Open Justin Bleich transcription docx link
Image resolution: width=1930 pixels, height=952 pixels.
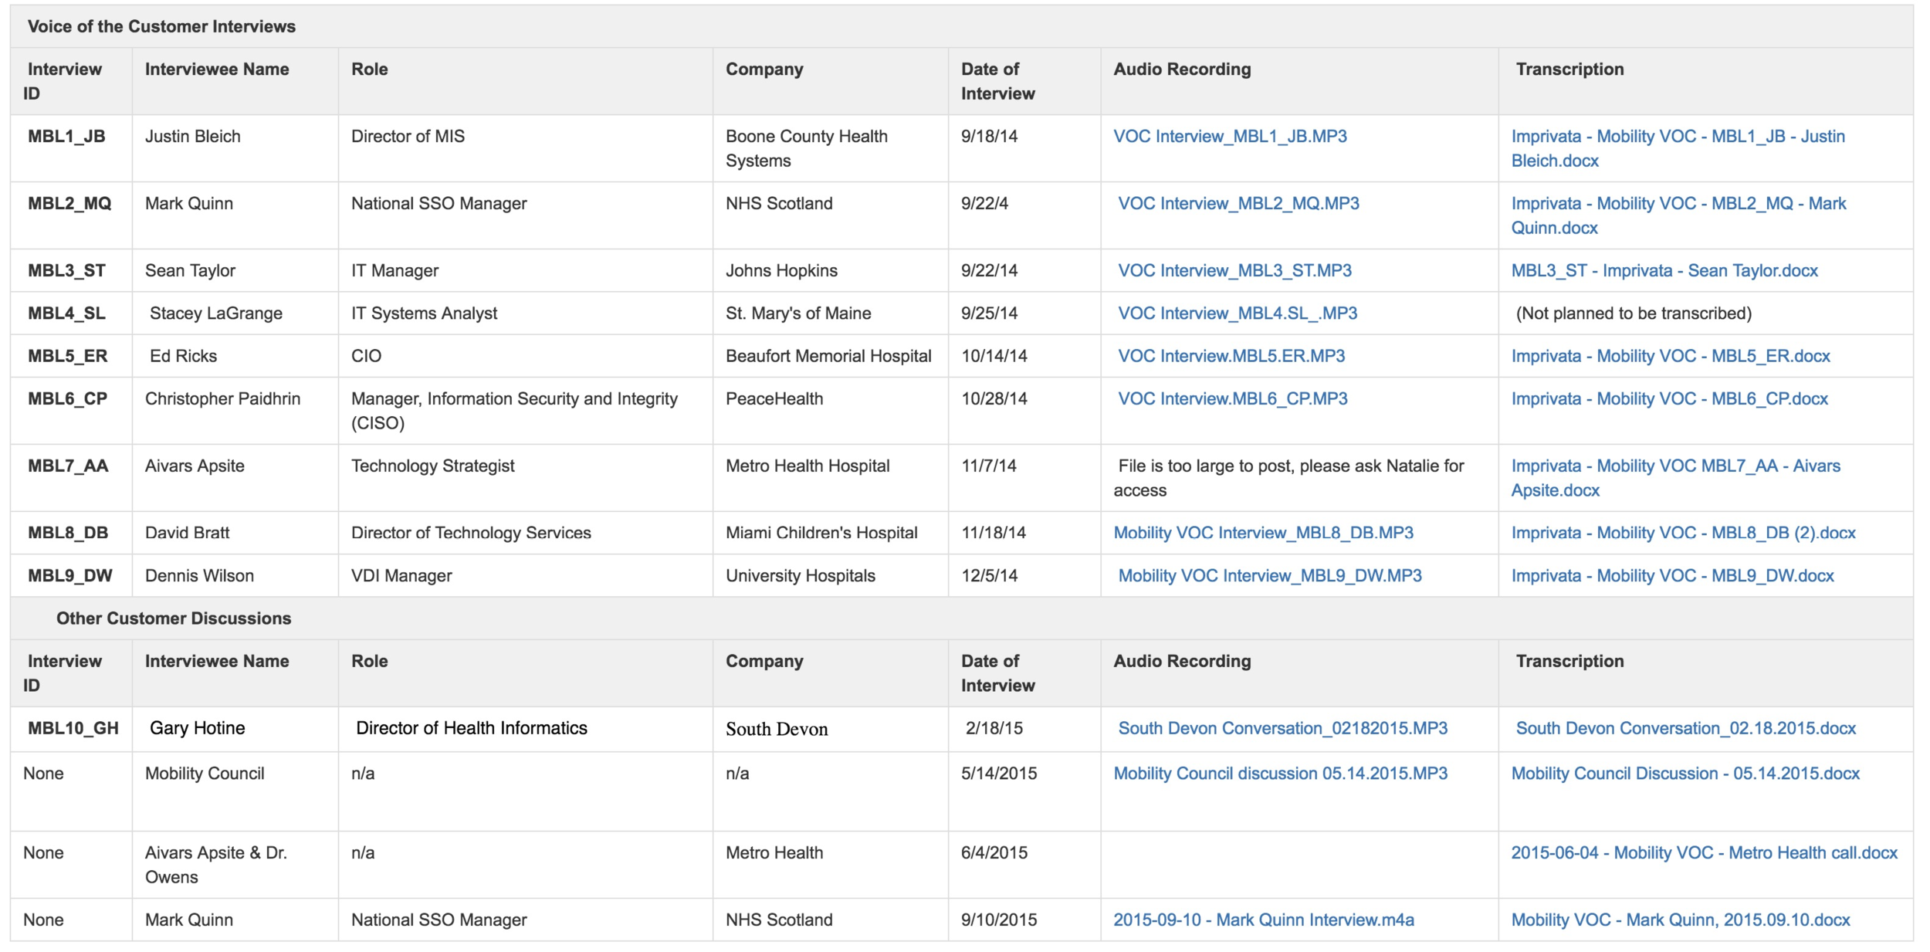(1677, 137)
